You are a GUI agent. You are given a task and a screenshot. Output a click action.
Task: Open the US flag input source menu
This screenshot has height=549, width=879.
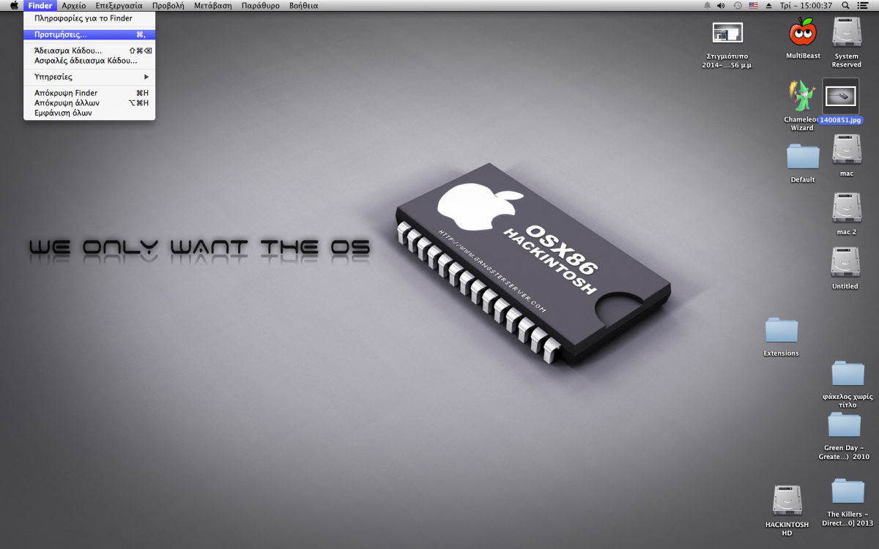coord(753,5)
